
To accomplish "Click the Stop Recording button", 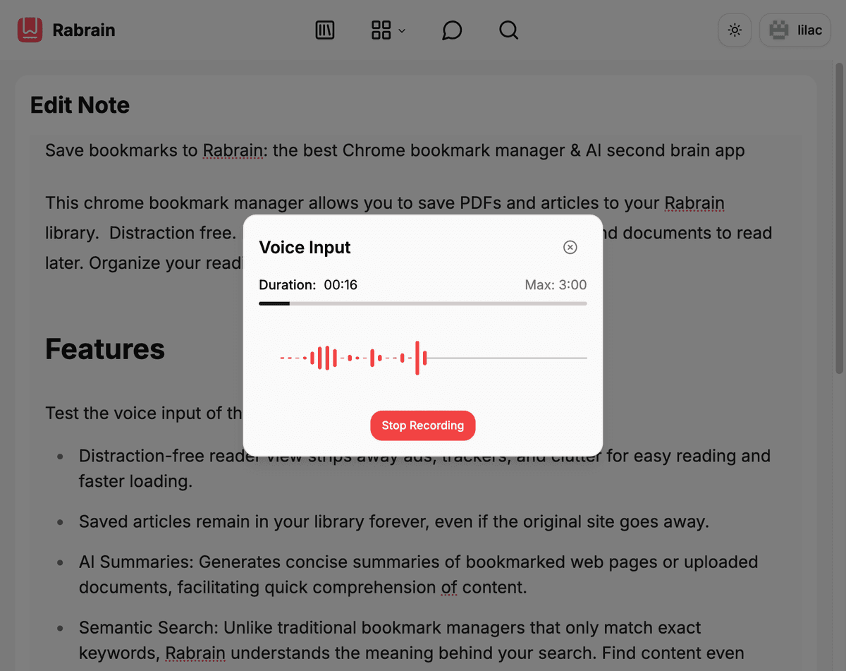I will point(422,425).
